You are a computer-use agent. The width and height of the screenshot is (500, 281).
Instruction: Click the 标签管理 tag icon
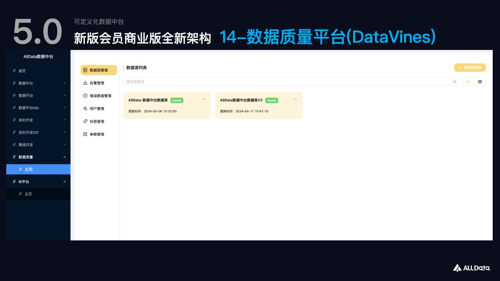pyautogui.click(x=85, y=121)
